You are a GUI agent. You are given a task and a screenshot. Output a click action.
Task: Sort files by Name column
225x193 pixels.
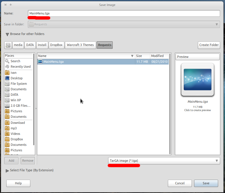[86, 56]
